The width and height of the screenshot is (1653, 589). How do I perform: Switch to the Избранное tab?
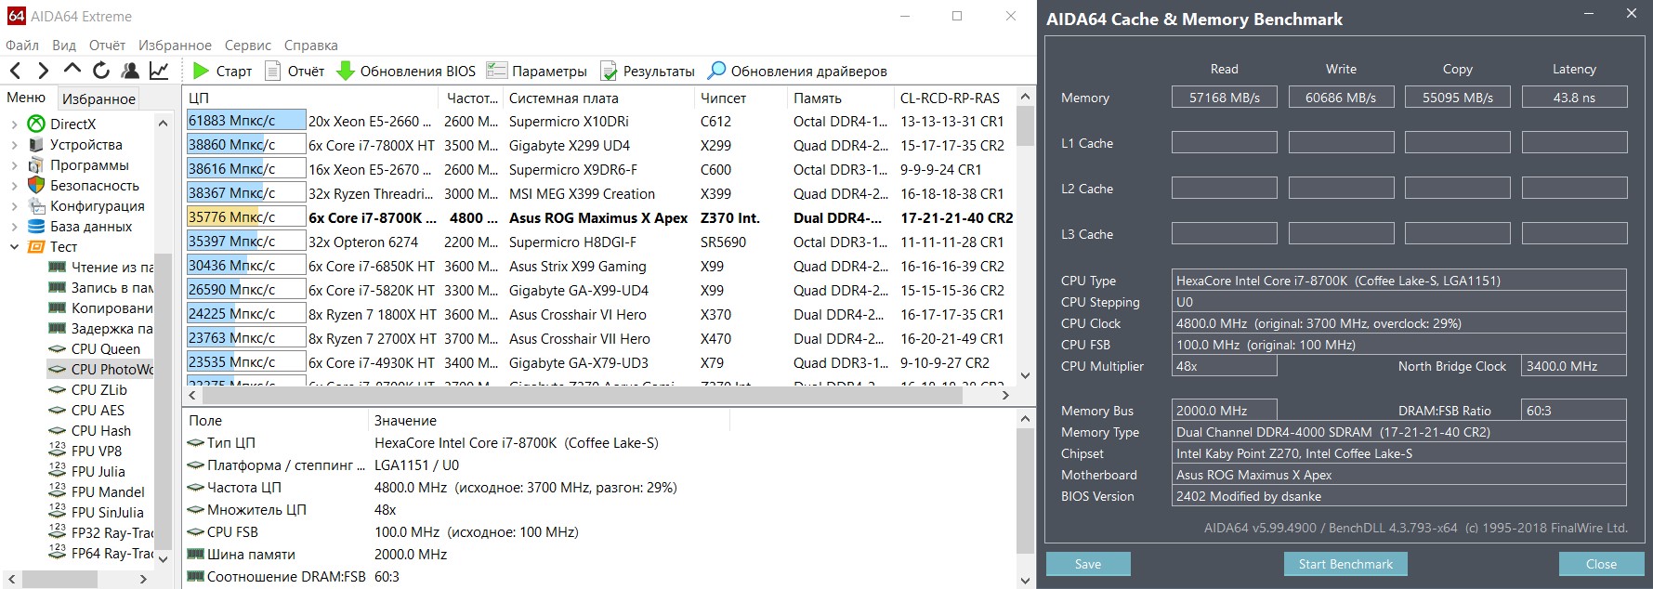pyautogui.click(x=98, y=98)
